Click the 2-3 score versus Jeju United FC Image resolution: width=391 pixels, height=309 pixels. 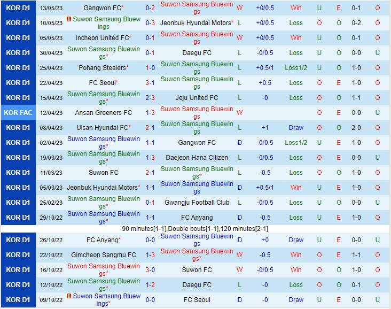[150, 98]
